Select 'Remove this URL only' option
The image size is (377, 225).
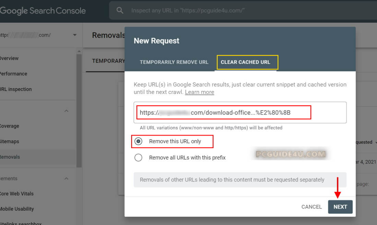point(138,141)
